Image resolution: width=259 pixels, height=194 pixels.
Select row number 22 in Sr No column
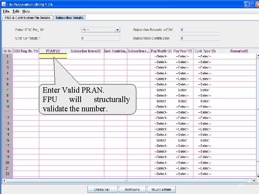[8, 174]
